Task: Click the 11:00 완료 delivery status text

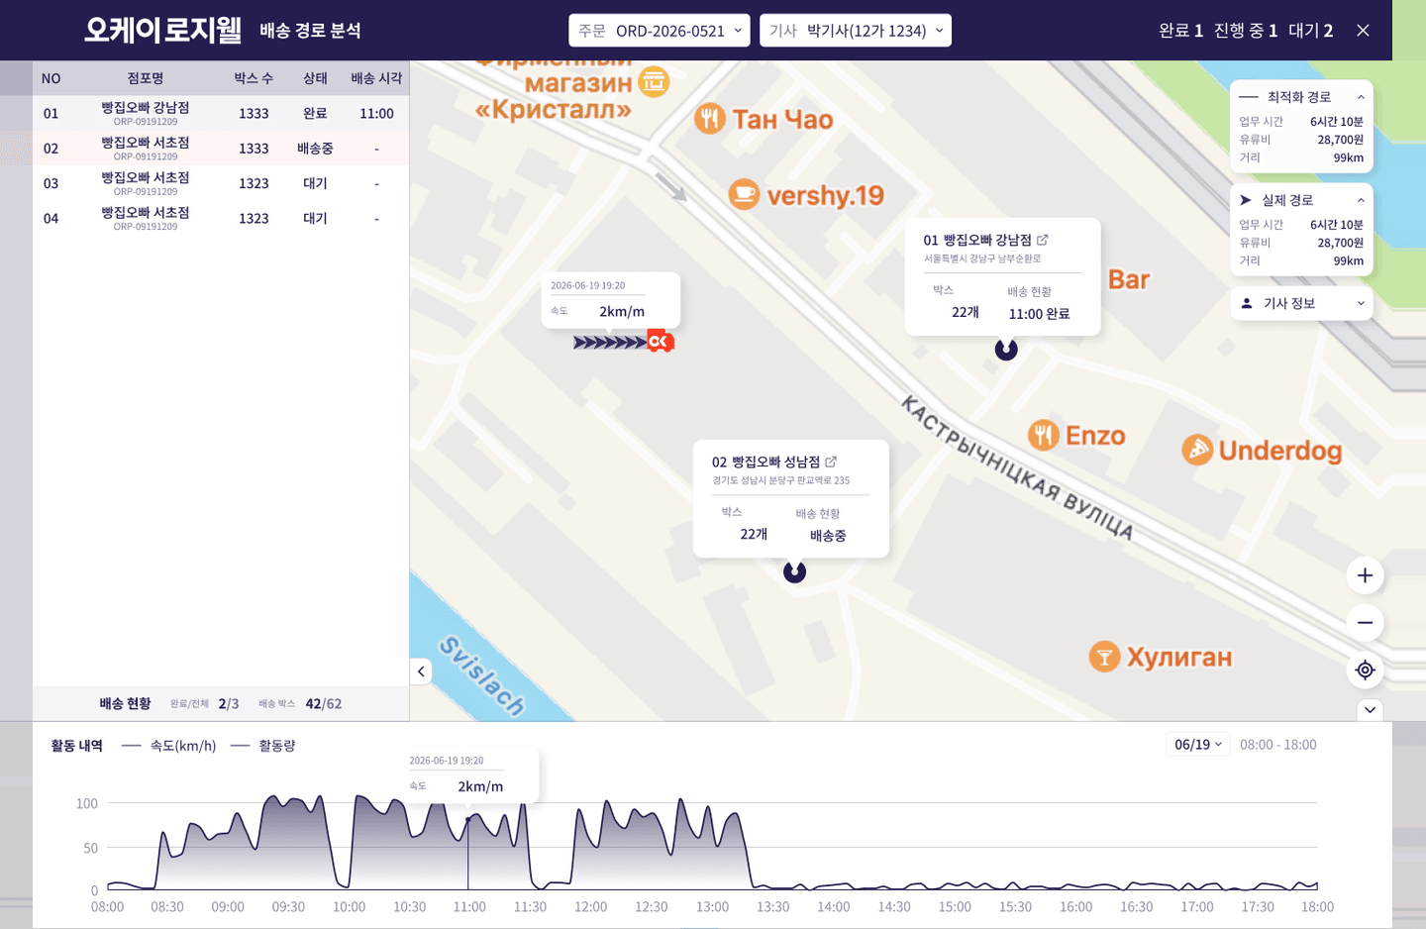Action: pyautogui.click(x=1039, y=314)
